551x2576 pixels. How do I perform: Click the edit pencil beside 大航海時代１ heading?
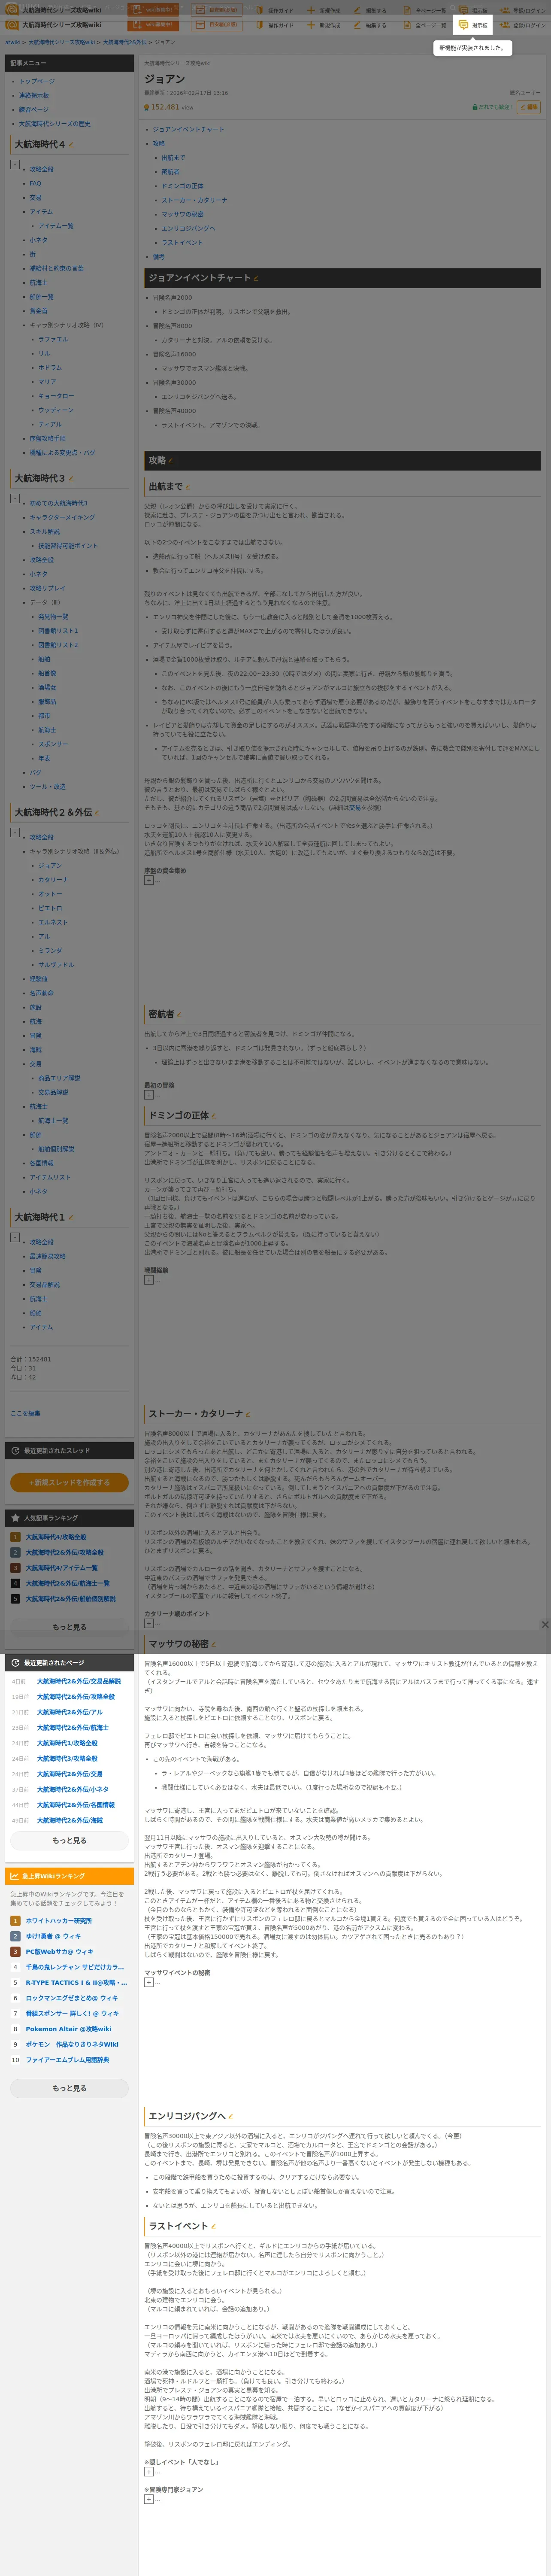(70, 1218)
